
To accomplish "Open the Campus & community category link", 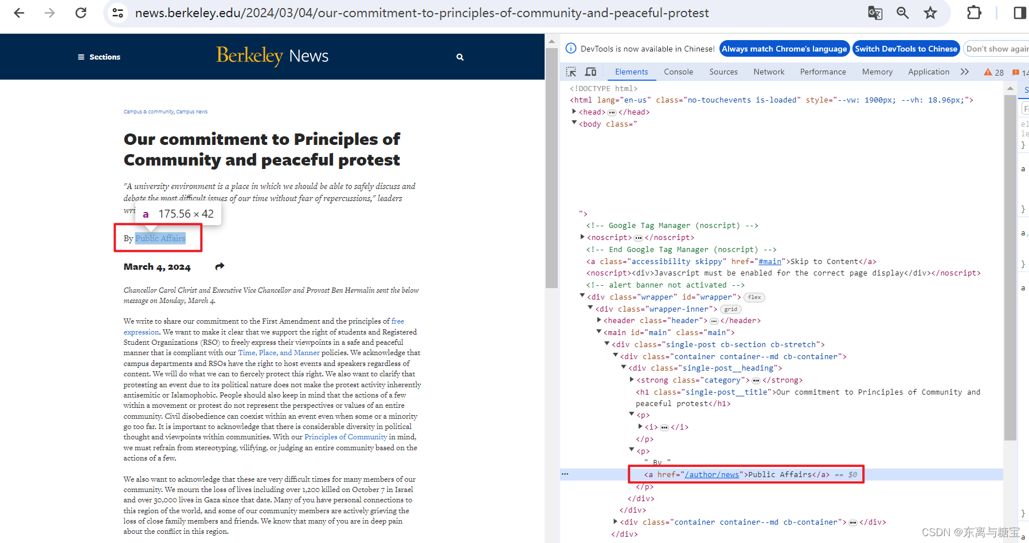I will pyautogui.click(x=148, y=112).
